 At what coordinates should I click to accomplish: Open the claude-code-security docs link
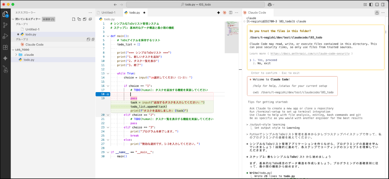[311, 54]
